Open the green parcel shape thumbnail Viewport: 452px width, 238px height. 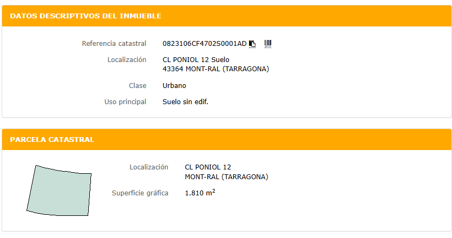coord(59,190)
